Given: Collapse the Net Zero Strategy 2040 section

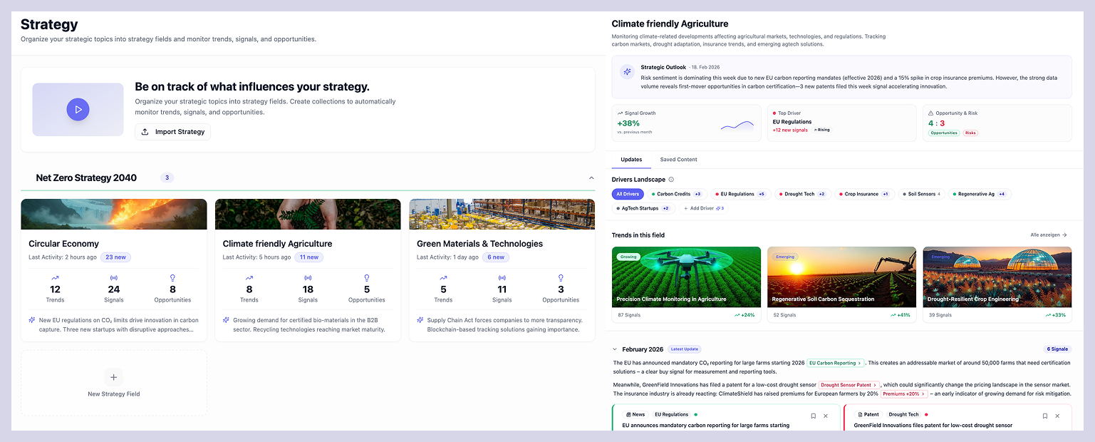Looking at the screenshot, I should pos(591,177).
